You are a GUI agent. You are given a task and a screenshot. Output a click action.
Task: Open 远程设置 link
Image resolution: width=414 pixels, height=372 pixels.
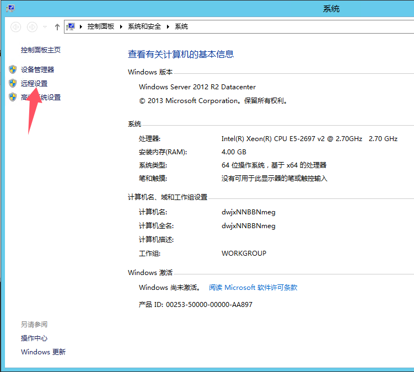[34, 83]
